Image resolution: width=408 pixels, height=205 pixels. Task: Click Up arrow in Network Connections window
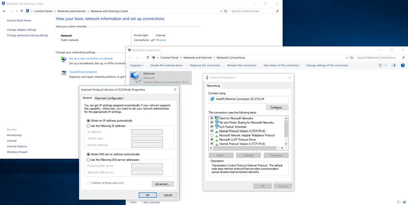(148, 58)
